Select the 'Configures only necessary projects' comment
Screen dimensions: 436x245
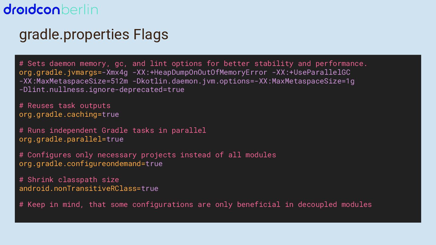(x=147, y=155)
